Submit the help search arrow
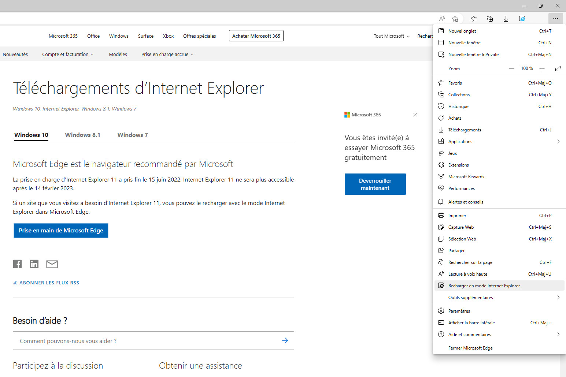 coord(285,340)
